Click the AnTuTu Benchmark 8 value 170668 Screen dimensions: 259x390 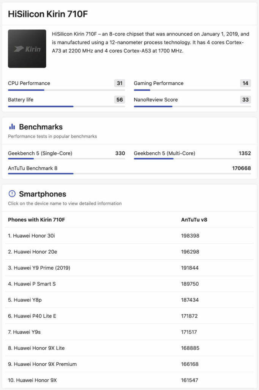pyautogui.click(x=242, y=168)
